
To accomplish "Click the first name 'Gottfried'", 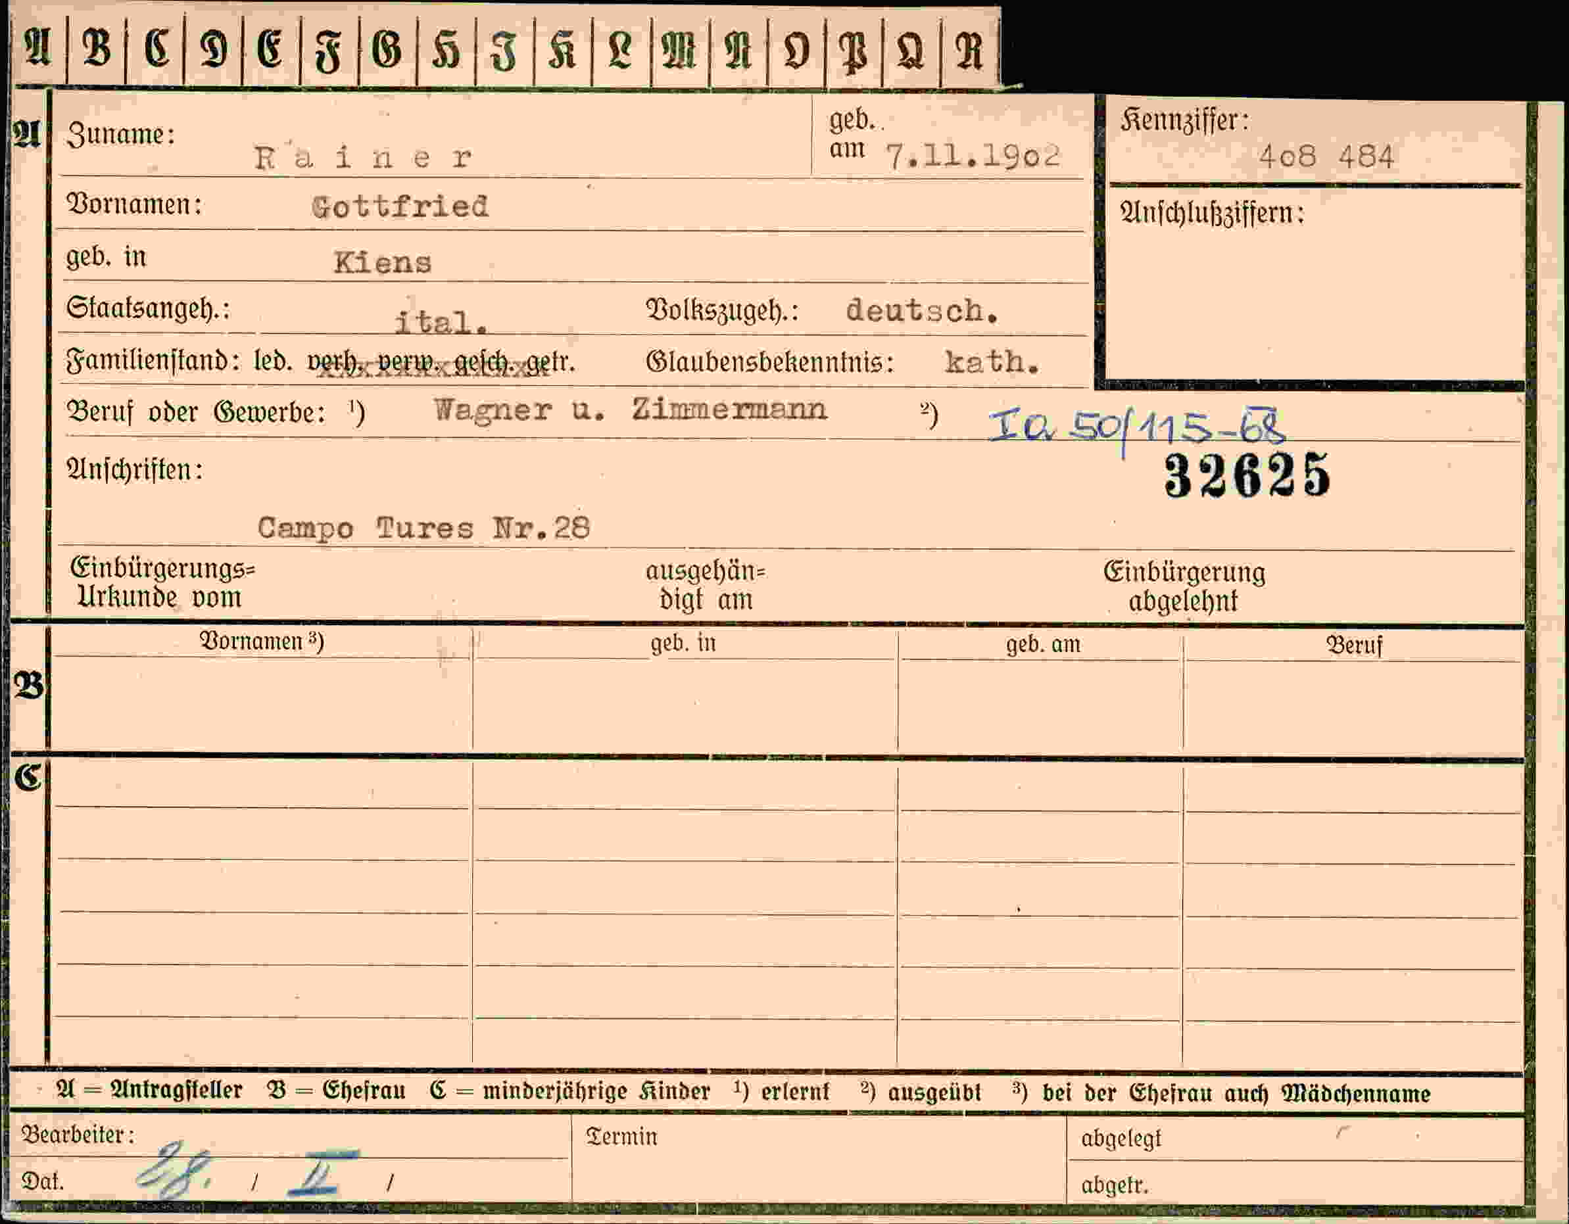I will [400, 207].
